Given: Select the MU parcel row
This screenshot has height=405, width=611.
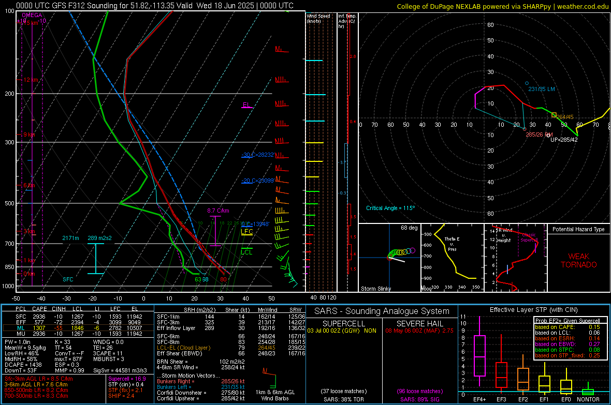Looking at the screenshot, I should (x=78, y=334).
